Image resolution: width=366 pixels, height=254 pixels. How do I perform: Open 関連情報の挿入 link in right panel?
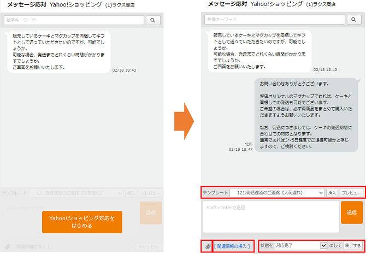click(232, 246)
